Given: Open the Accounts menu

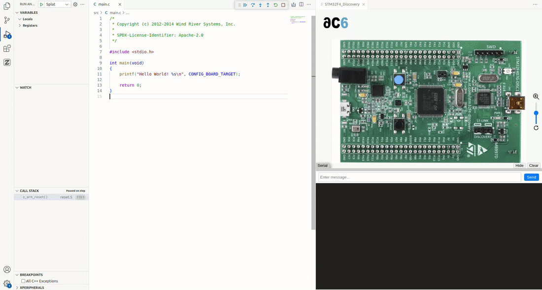Looking at the screenshot, I should pos(6,269).
